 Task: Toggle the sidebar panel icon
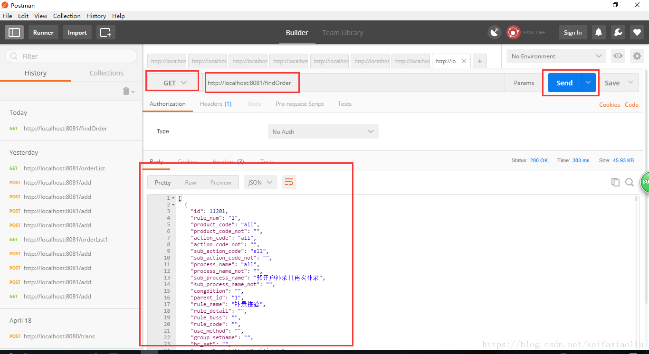[x=14, y=32]
